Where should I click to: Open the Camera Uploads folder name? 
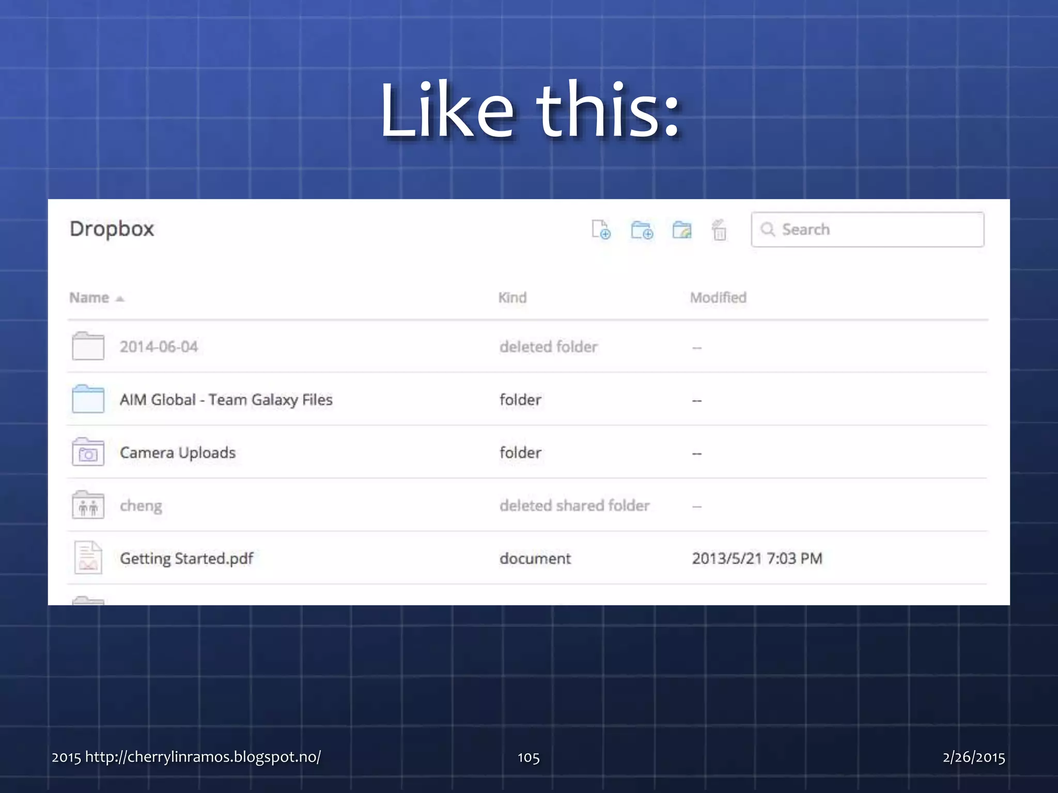coord(177,453)
